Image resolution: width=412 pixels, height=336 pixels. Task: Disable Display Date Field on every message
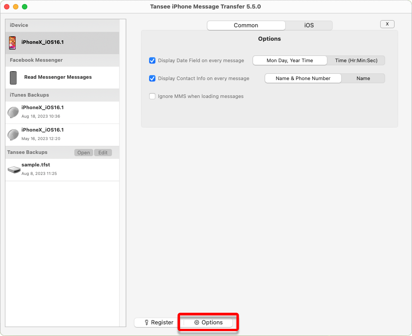[152, 60]
